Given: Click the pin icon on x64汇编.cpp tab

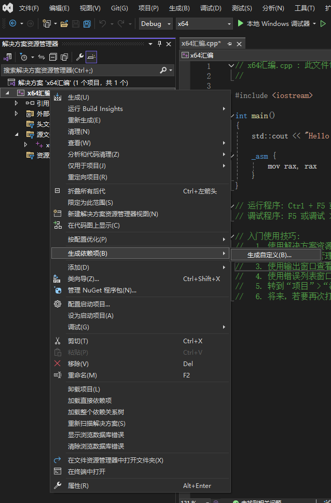Looking at the screenshot, I should point(229,44).
